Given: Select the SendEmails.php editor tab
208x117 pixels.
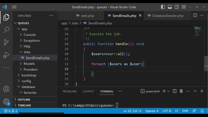Looking at the screenshot, I should tap(124, 16).
